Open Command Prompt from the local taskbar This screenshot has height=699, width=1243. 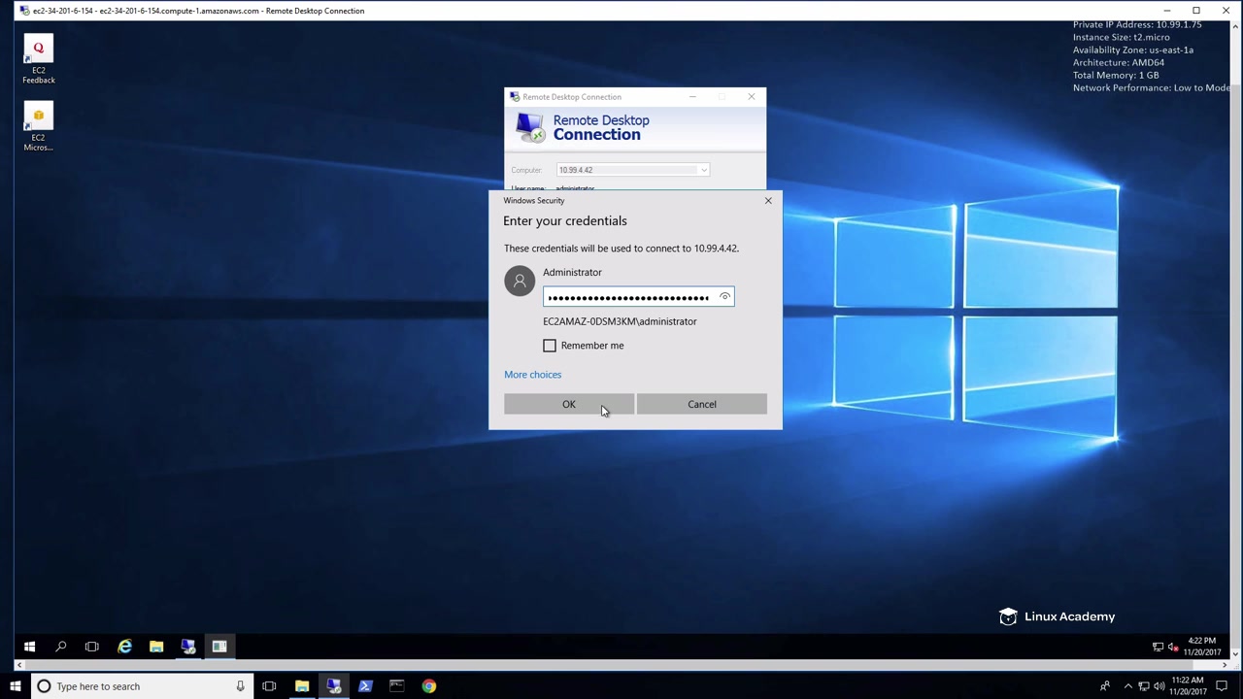click(396, 686)
